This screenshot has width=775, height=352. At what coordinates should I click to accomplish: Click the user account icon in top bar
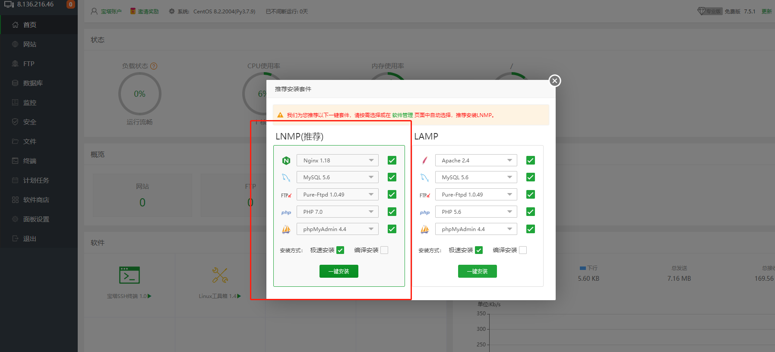pyautogui.click(x=94, y=11)
